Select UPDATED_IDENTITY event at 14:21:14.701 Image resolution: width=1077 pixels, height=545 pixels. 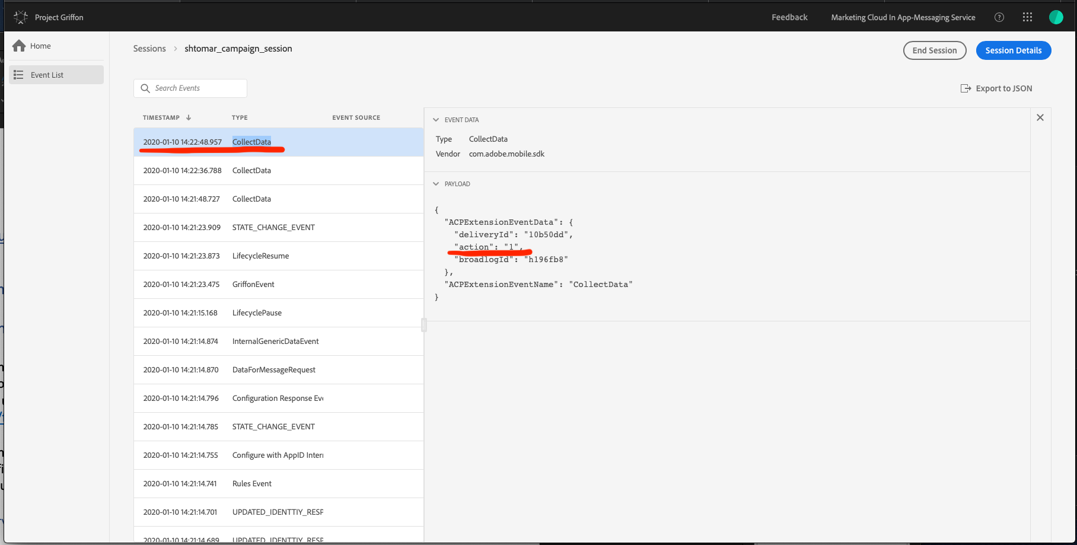click(x=279, y=512)
